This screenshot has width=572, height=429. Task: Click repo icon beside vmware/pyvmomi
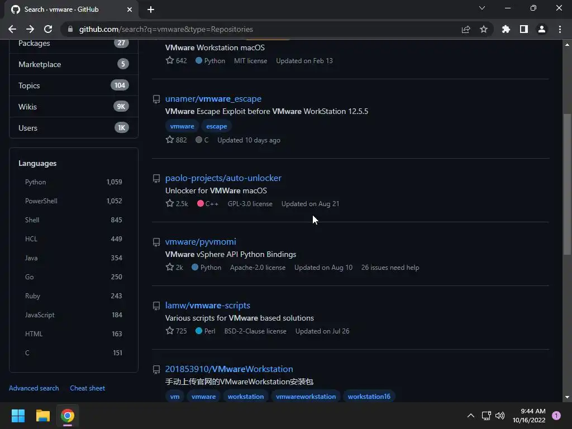coord(156,242)
